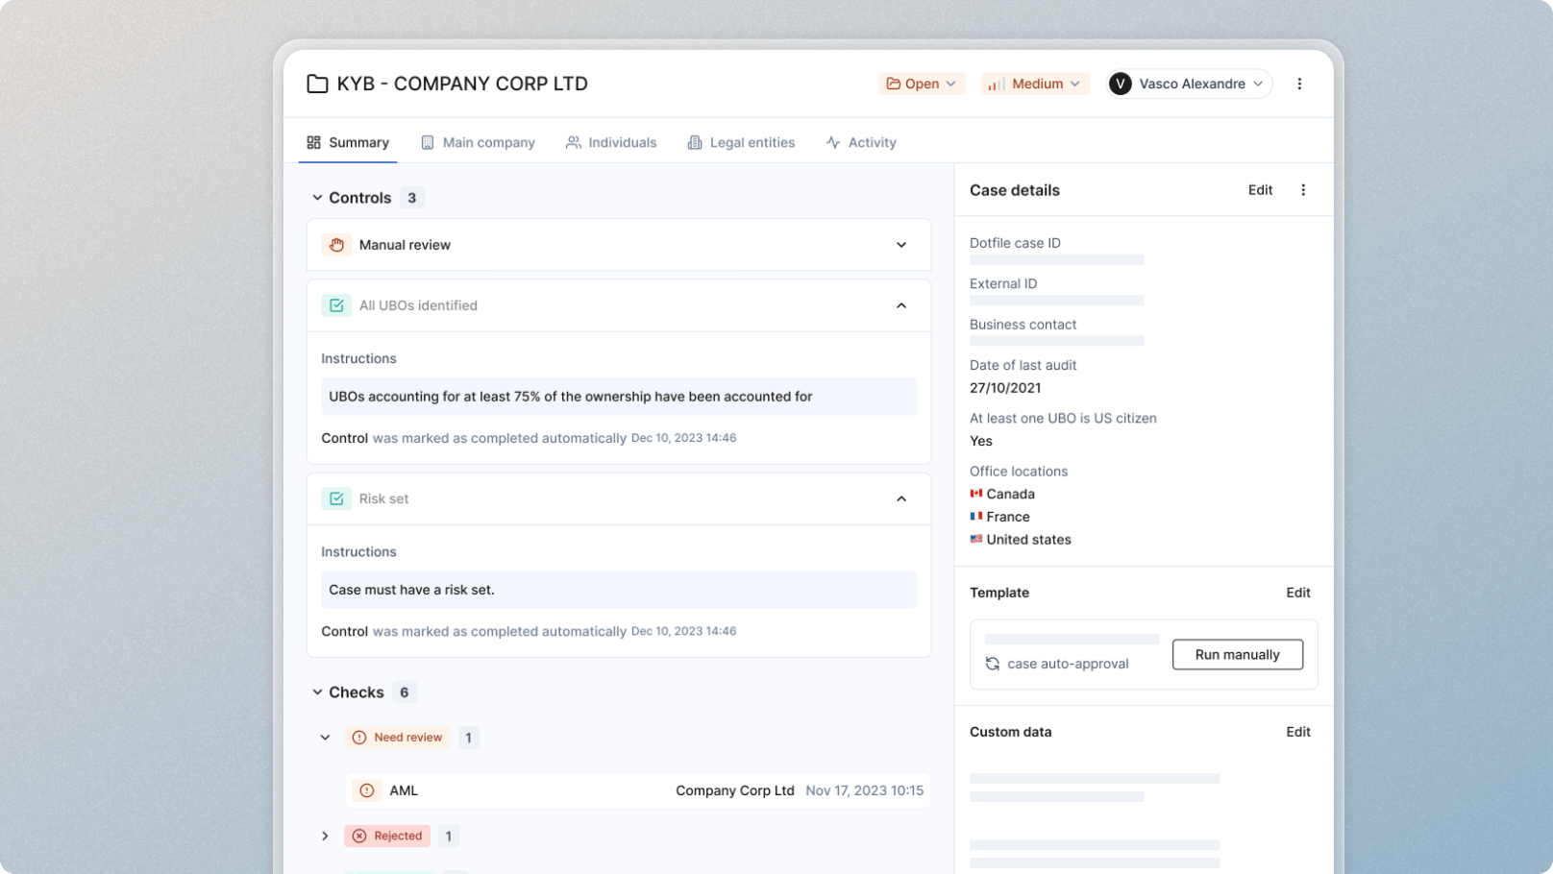
Task: Click Edit next to Custom data
Action: pyautogui.click(x=1298, y=732)
